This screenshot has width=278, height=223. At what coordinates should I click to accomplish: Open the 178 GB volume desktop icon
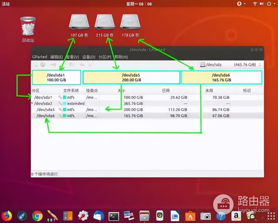pos(130,22)
